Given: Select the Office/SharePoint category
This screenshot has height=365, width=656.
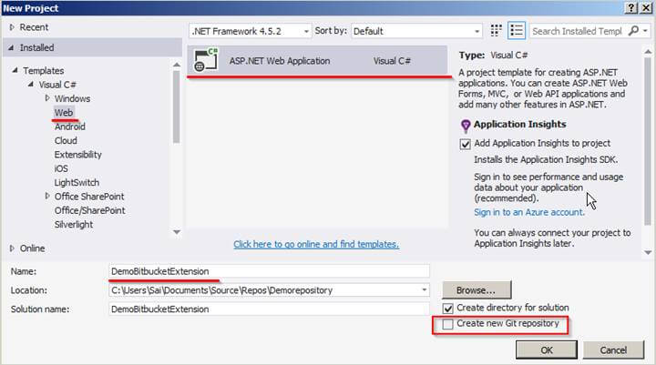Looking at the screenshot, I should (89, 211).
